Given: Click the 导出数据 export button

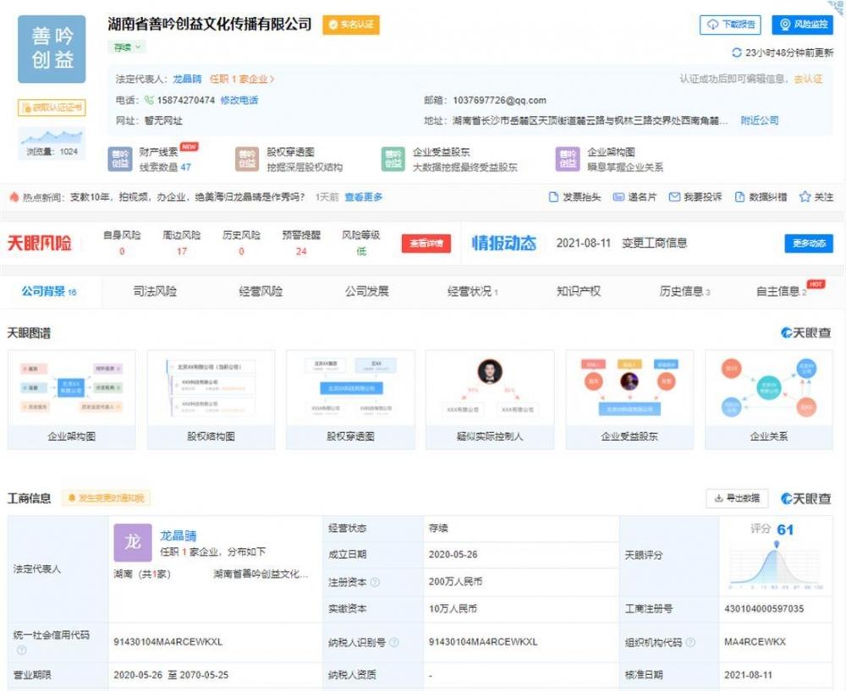Looking at the screenshot, I should click(737, 498).
